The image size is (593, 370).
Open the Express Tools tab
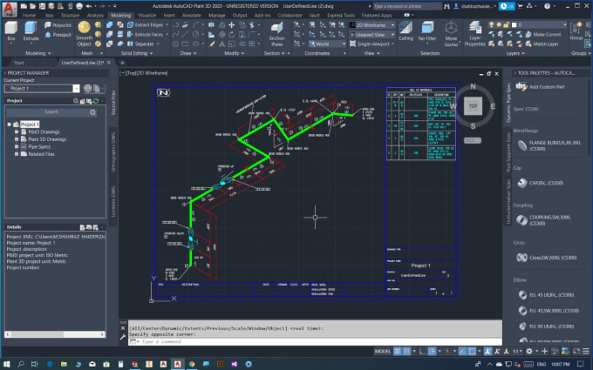coord(341,16)
